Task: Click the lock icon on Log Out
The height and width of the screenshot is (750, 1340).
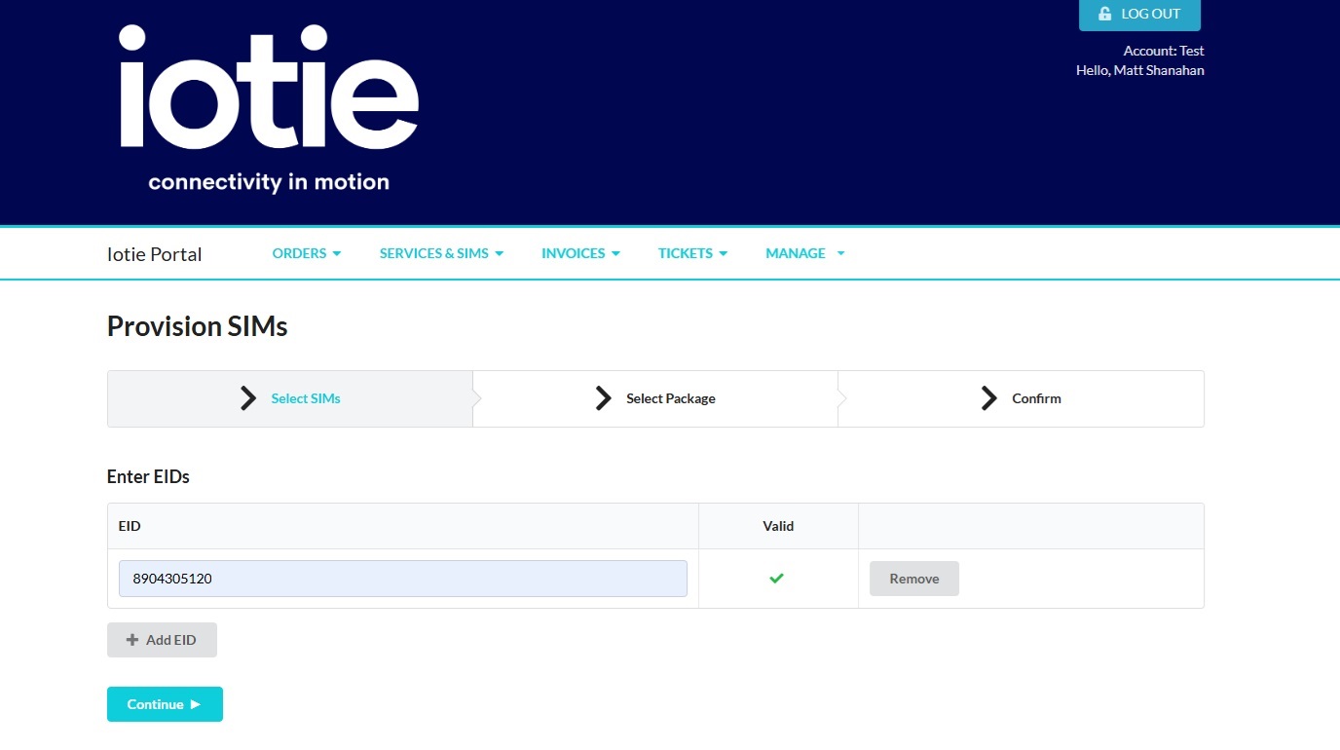Action: point(1104,14)
